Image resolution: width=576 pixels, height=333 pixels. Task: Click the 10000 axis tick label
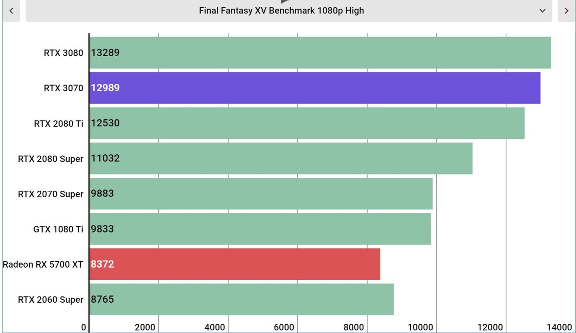pyautogui.click(x=421, y=327)
